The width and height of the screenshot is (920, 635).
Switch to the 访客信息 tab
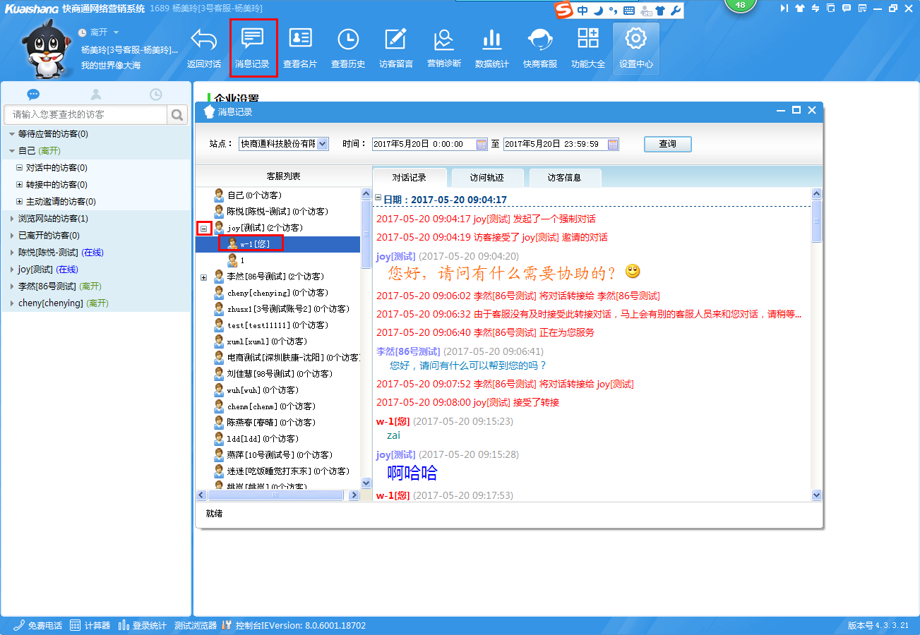564,178
